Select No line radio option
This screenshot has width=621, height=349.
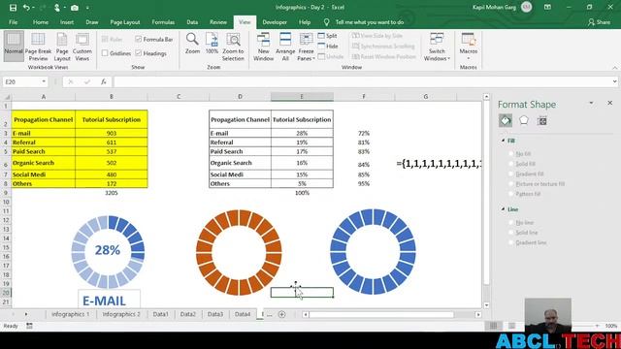[x=511, y=222]
